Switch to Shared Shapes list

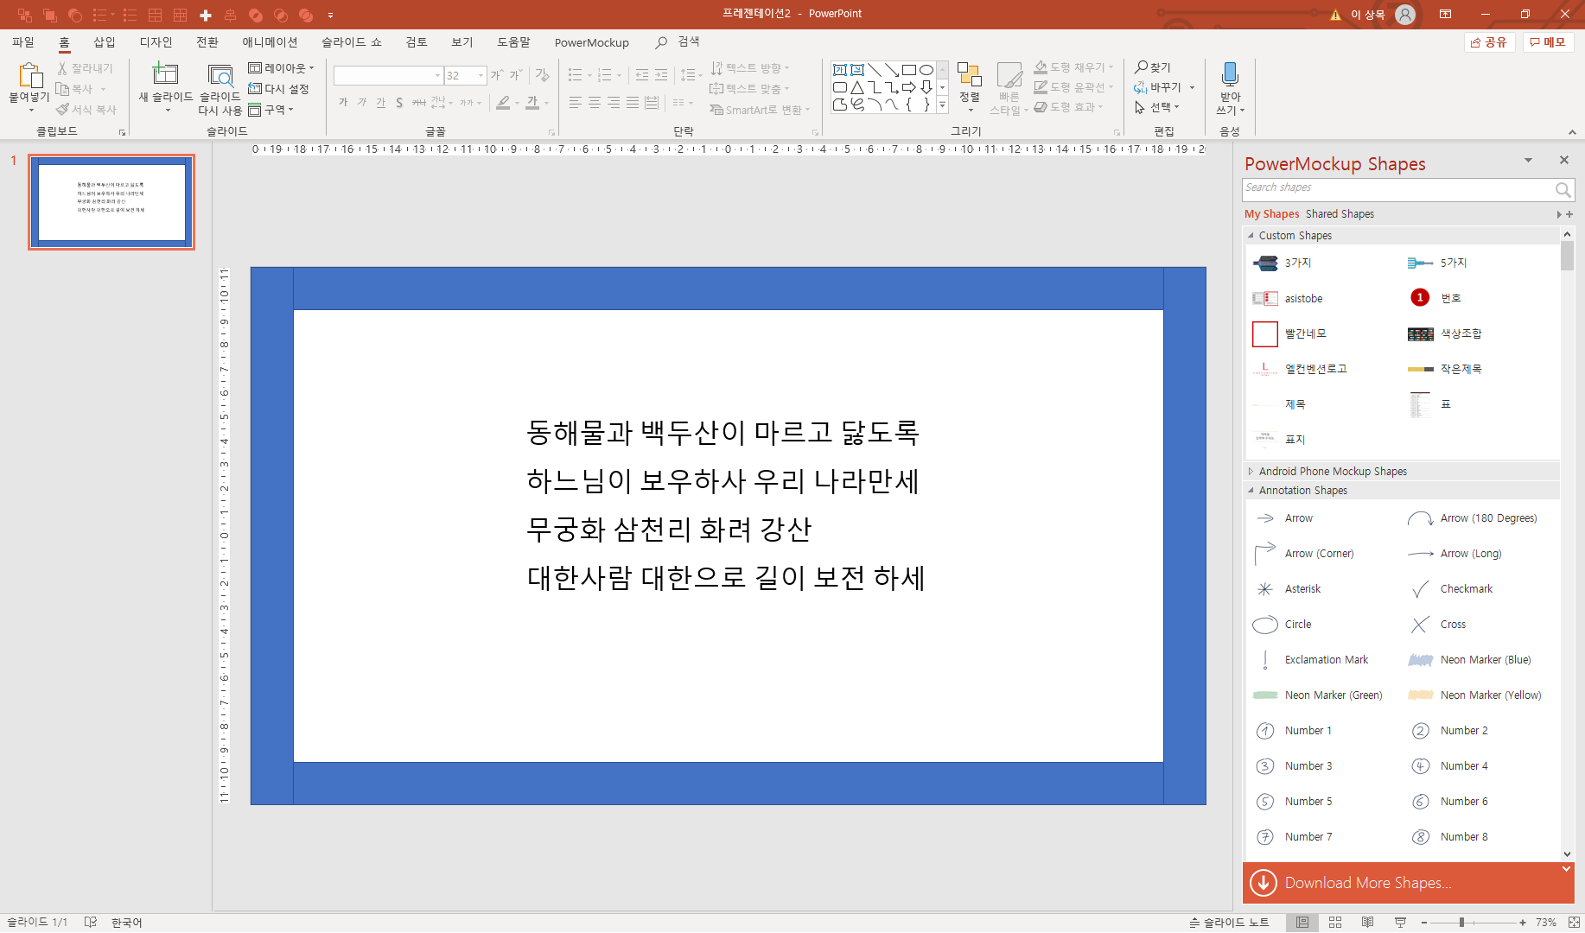point(1340,214)
